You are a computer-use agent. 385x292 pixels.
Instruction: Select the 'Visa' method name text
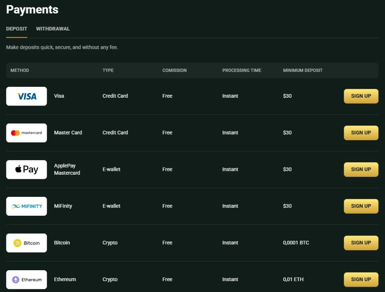[x=59, y=96]
